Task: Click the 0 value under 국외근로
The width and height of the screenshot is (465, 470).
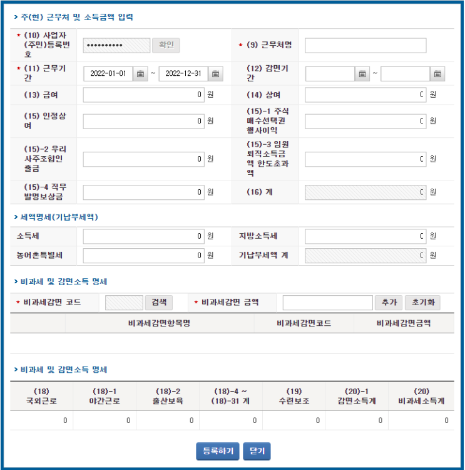Action: tap(65, 420)
